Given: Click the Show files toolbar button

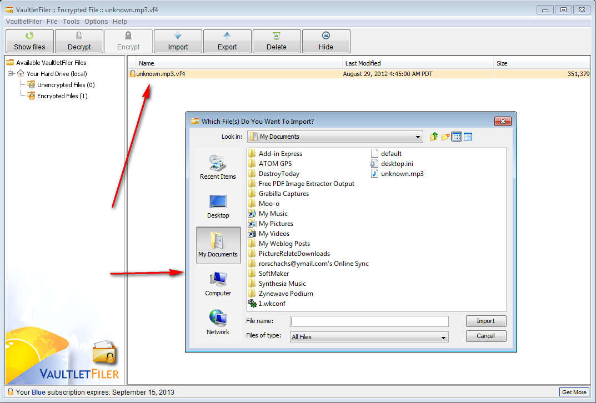Looking at the screenshot, I should 29,42.
